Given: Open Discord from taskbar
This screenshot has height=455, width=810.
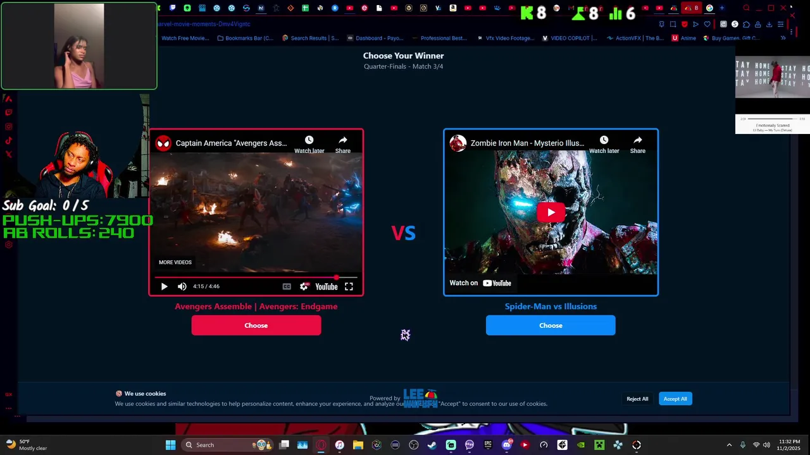Looking at the screenshot, I should coord(506,445).
